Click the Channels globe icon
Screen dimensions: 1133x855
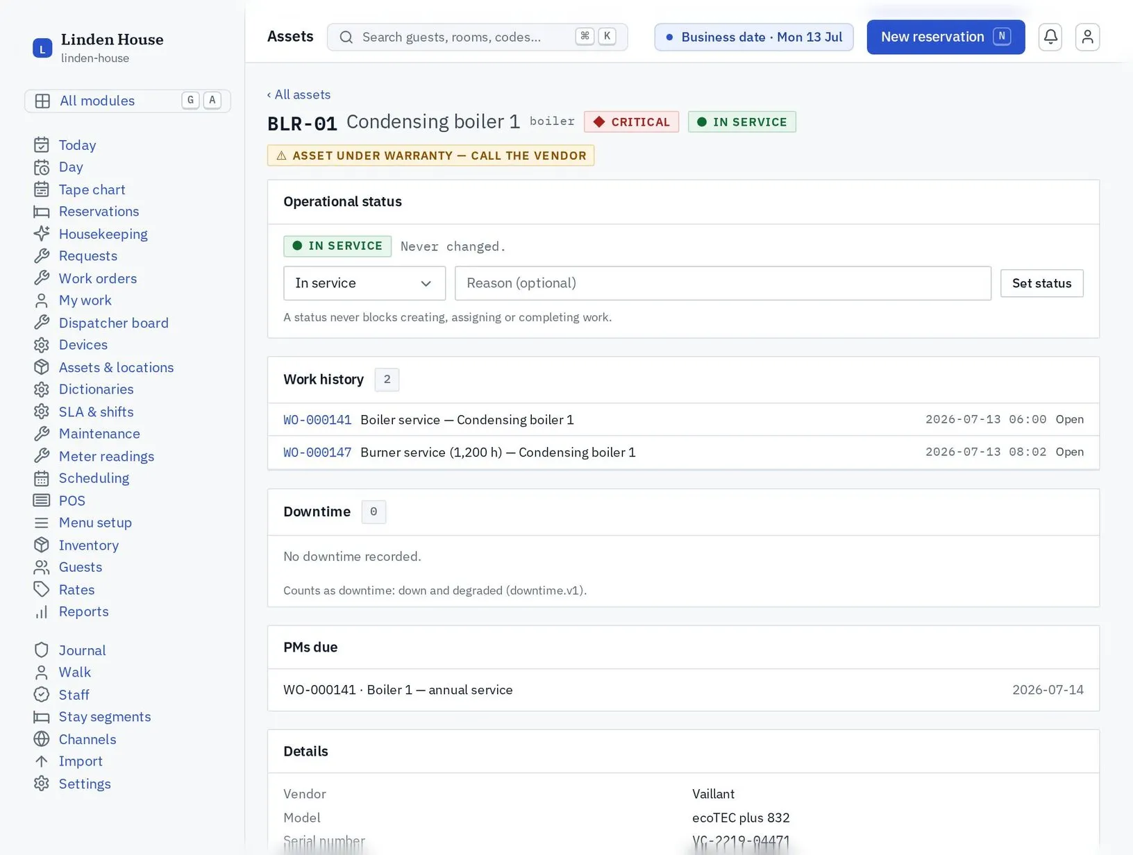point(42,739)
